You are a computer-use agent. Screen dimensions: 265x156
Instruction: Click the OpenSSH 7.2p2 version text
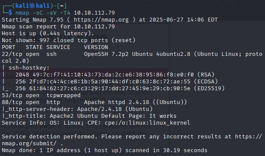pyautogui.click(x=106, y=54)
